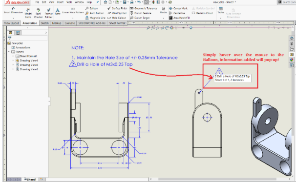The image size is (296, 182).
Task: Open the Options gear icon
Action: pyautogui.click(x=163, y=2)
